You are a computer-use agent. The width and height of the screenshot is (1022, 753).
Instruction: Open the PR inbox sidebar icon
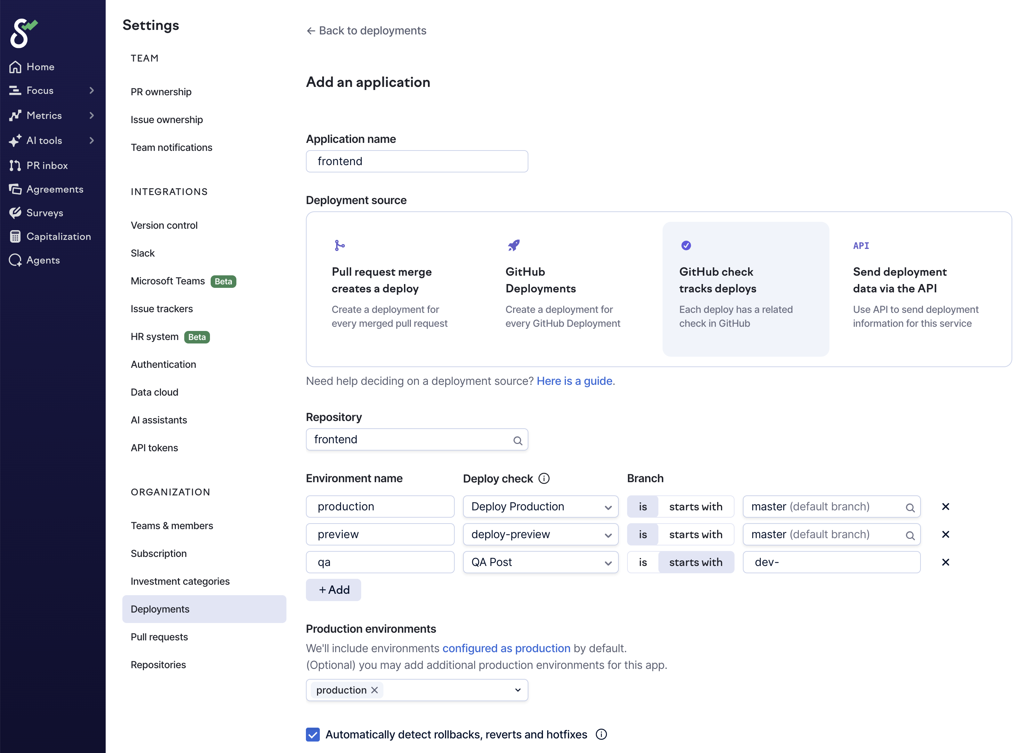point(15,165)
